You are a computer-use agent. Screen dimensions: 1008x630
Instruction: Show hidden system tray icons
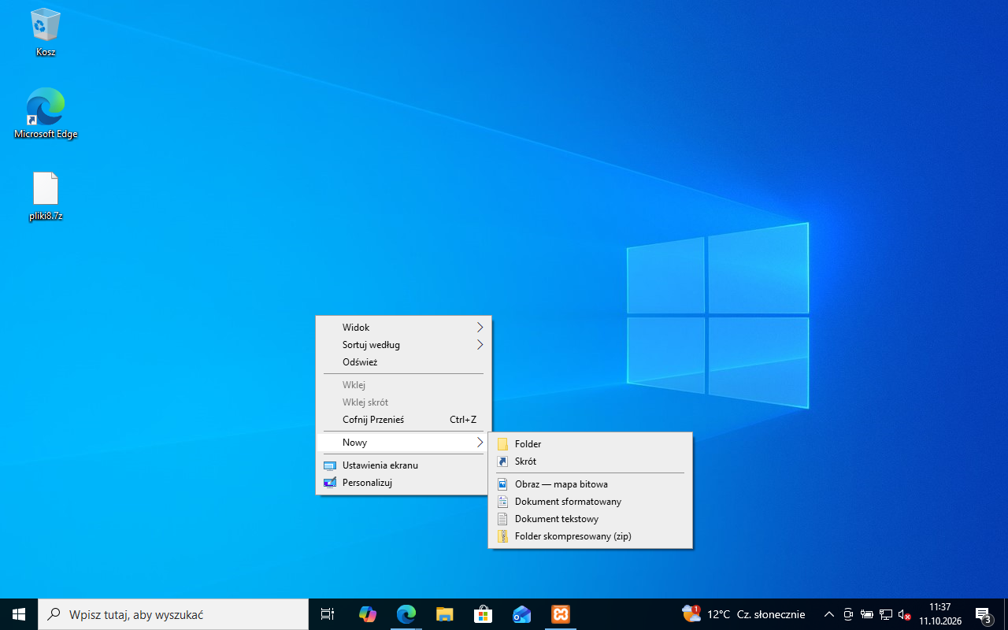828,614
